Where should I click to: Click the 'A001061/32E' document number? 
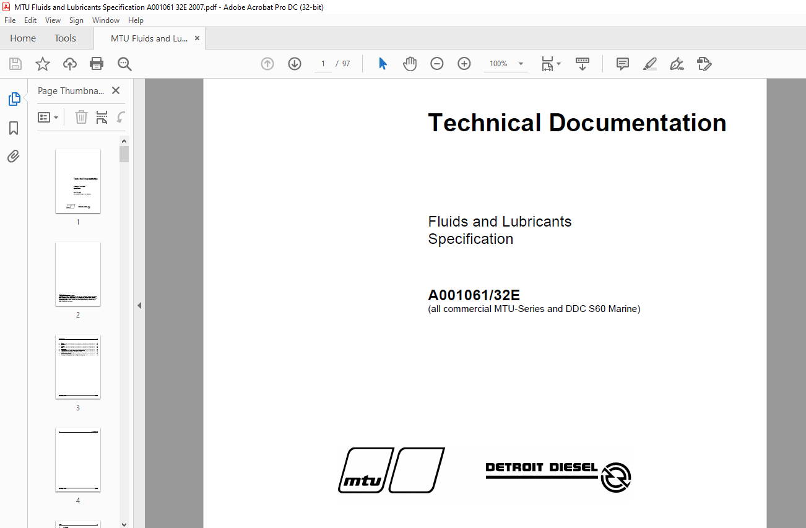474,295
